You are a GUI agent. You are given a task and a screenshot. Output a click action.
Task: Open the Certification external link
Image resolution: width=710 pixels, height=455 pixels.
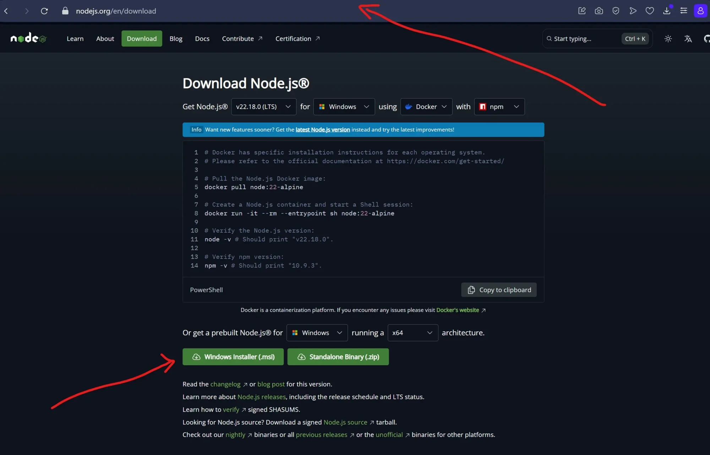point(297,39)
